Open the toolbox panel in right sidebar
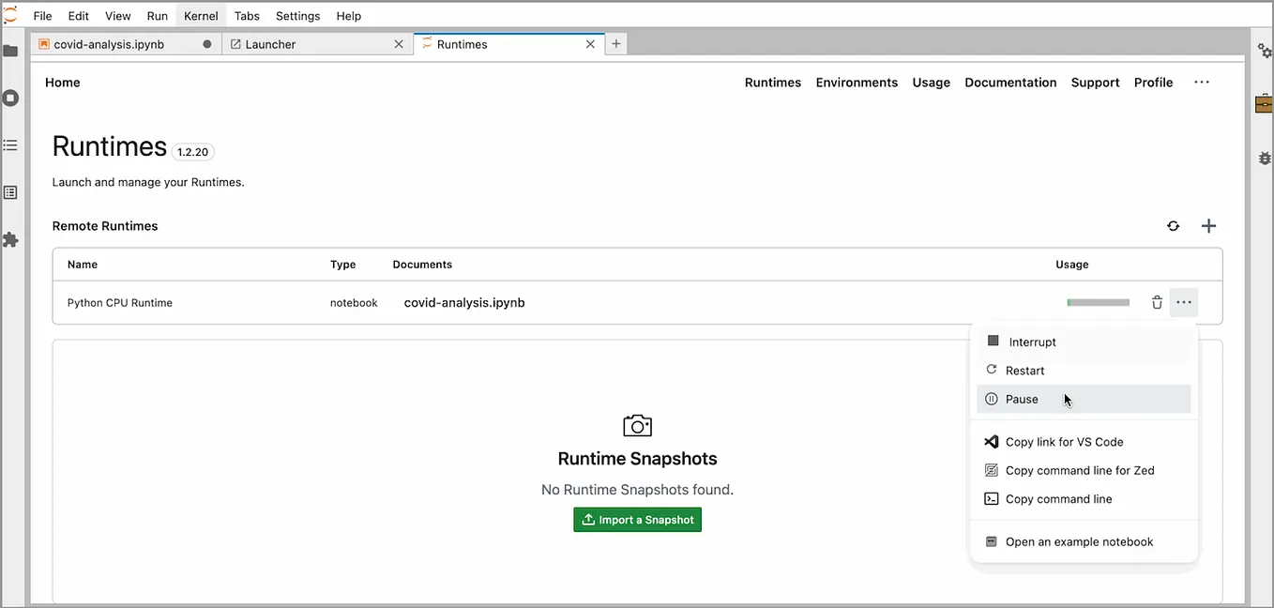 coord(1264,103)
